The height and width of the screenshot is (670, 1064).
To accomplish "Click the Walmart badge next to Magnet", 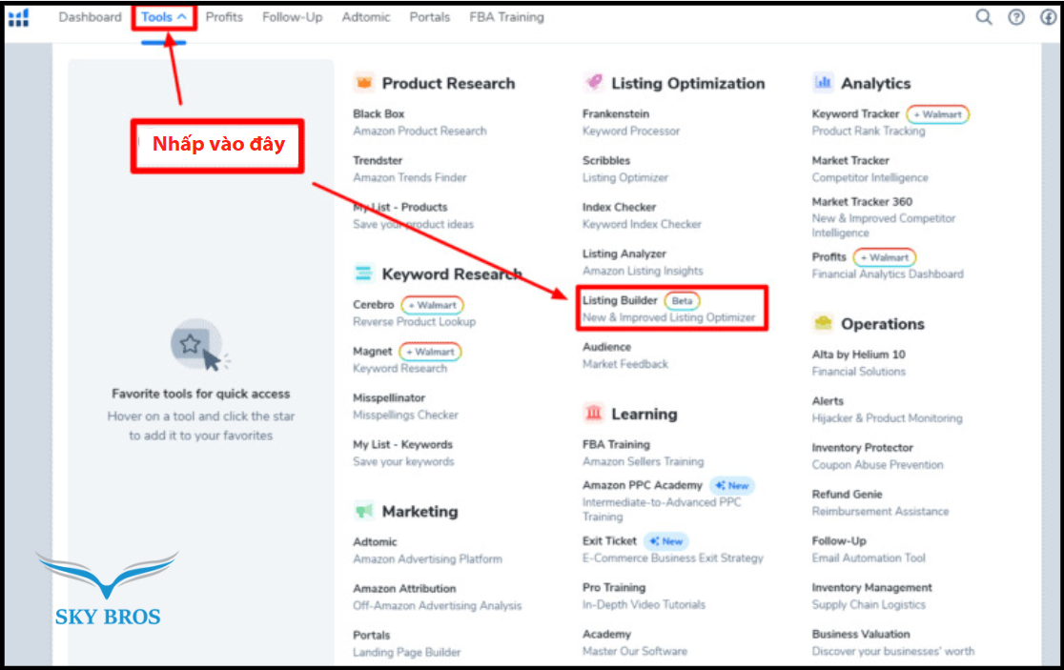I will pos(430,352).
